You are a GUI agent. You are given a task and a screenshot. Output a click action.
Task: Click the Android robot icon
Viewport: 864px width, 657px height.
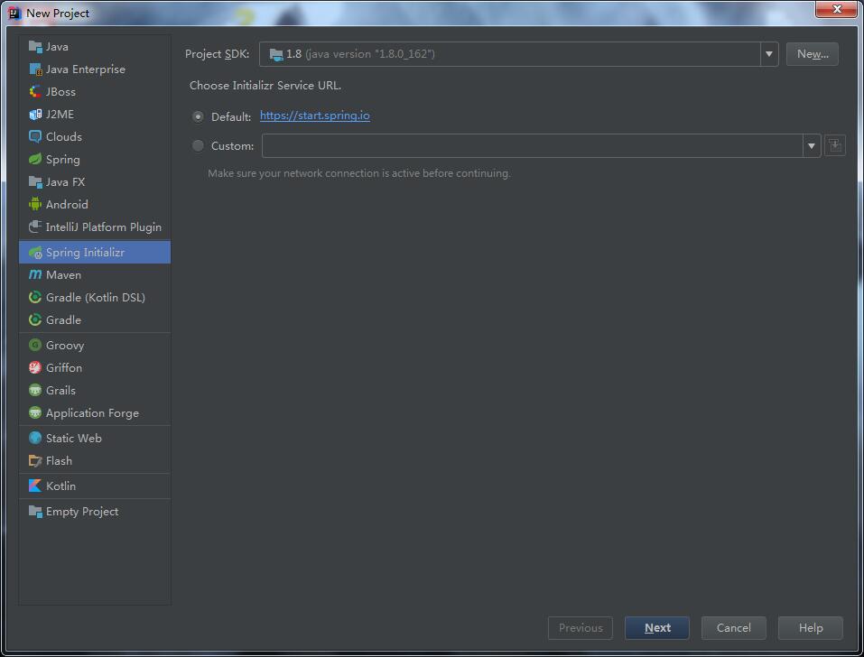pyautogui.click(x=35, y=204)
